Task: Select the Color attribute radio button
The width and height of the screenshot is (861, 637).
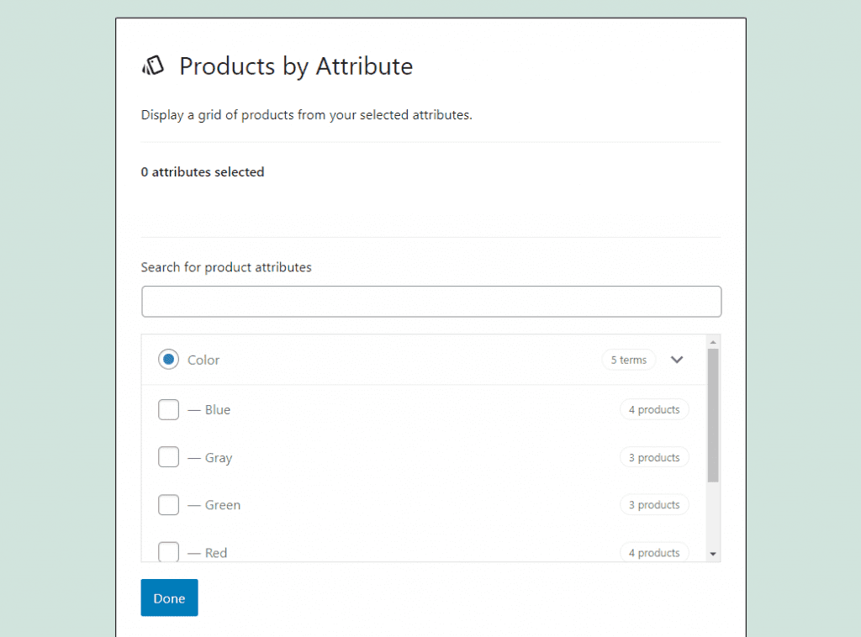Action: pyautogui.click(x=168, y=359)
